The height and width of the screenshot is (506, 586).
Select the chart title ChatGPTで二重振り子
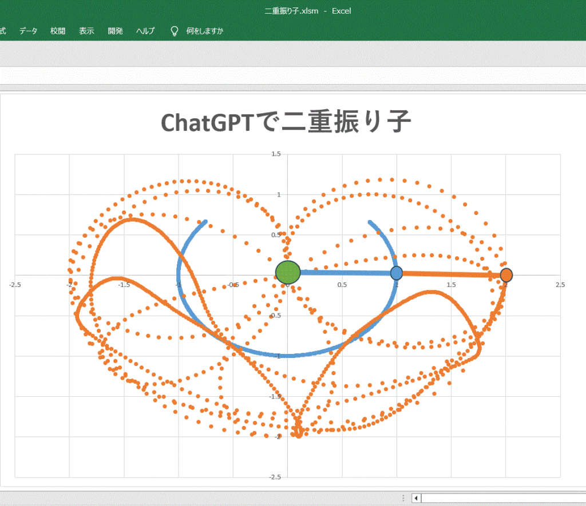pyautogui.click(x=286, y=122)
